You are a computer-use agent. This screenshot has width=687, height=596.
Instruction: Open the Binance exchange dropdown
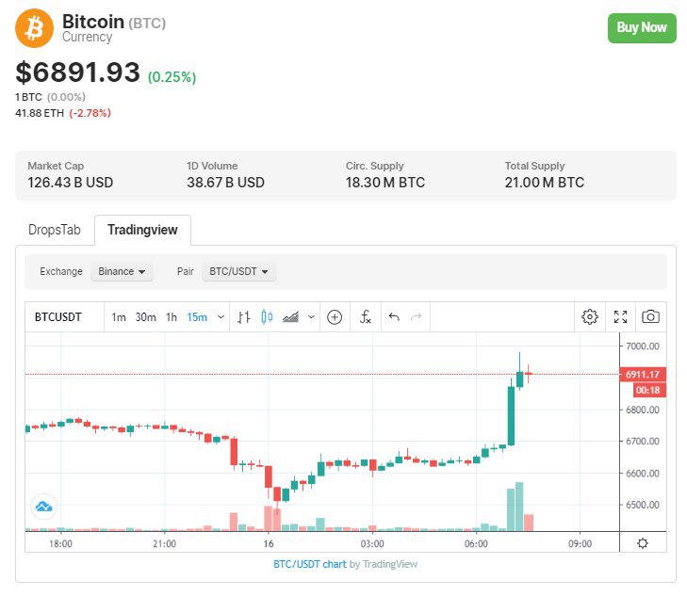[x=122, y=271]
